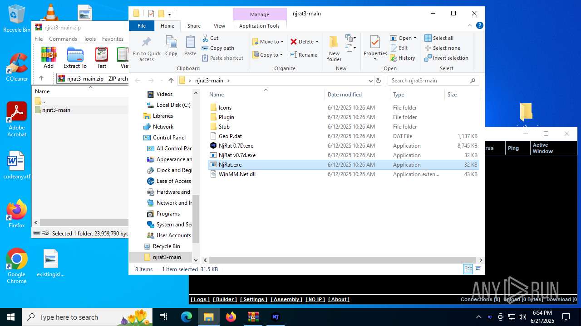Image resolution: width=581 pixels, height=326 pixels.
Task: Switch to details view in Explorer status bar
Action: point(468,269)
